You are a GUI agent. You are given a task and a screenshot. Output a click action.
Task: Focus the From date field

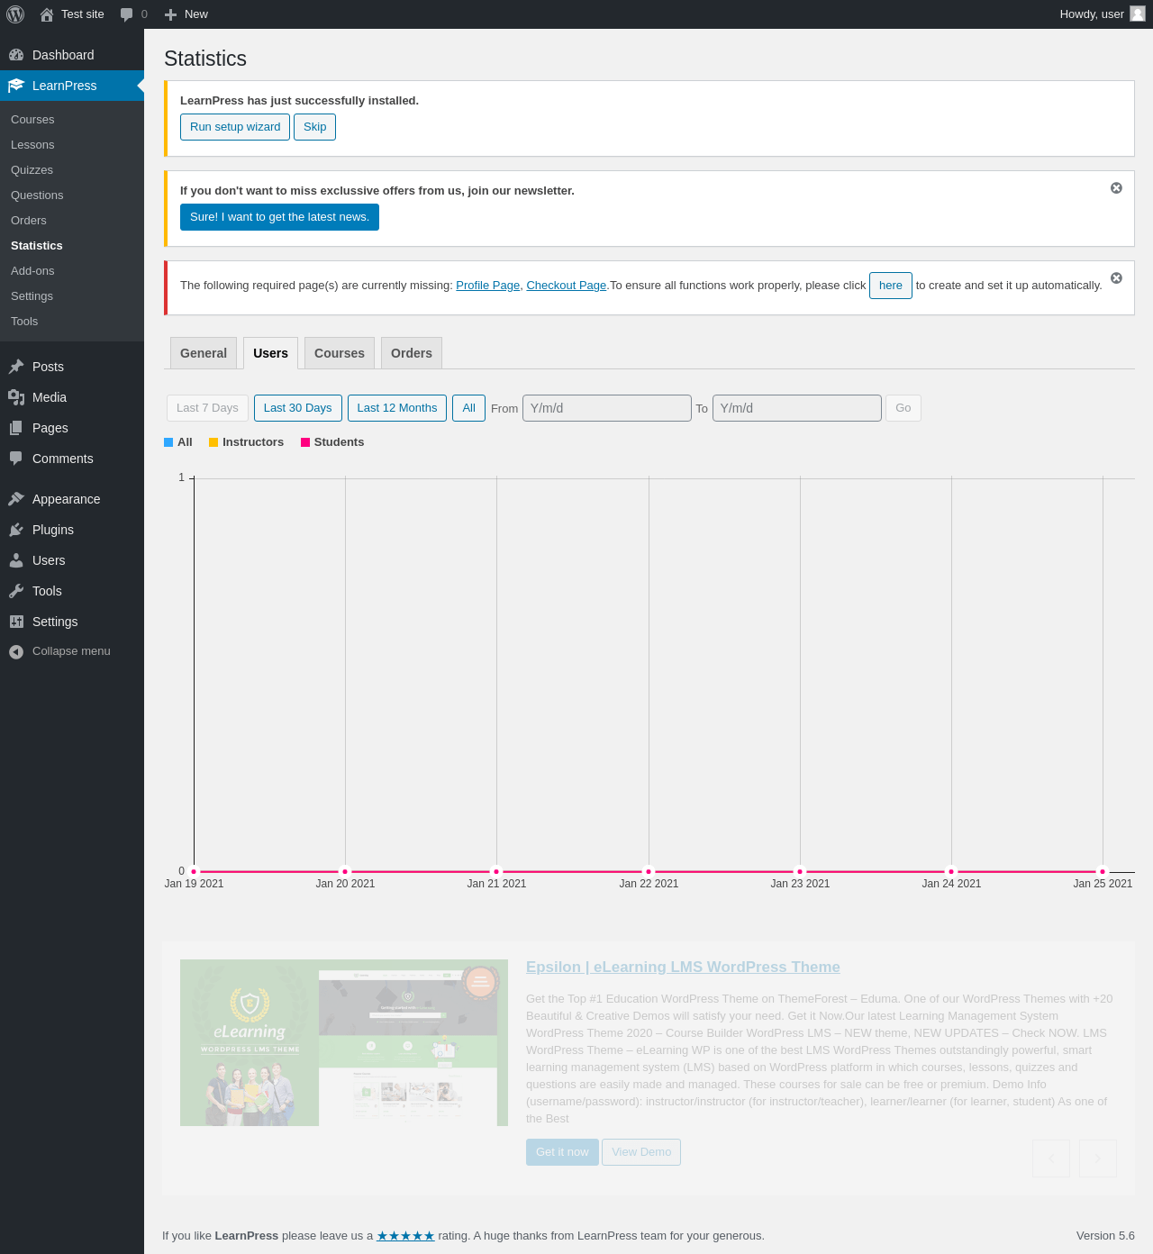tap(607, 408)
